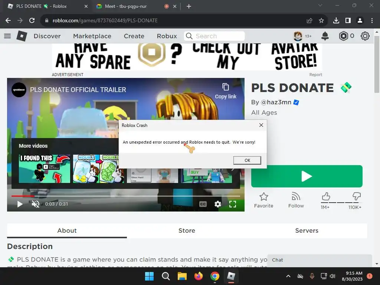Open the Marketplace menu item

[92, 36]
